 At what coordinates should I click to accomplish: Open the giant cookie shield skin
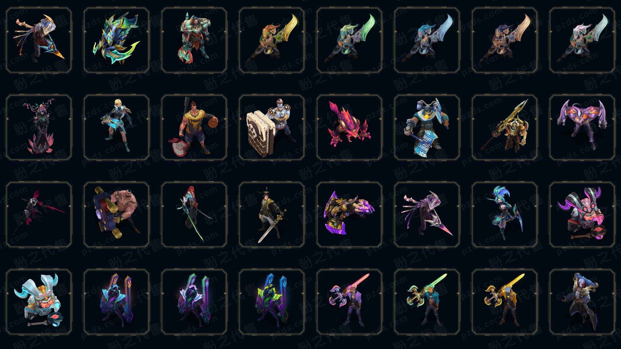tap(272, 127)
